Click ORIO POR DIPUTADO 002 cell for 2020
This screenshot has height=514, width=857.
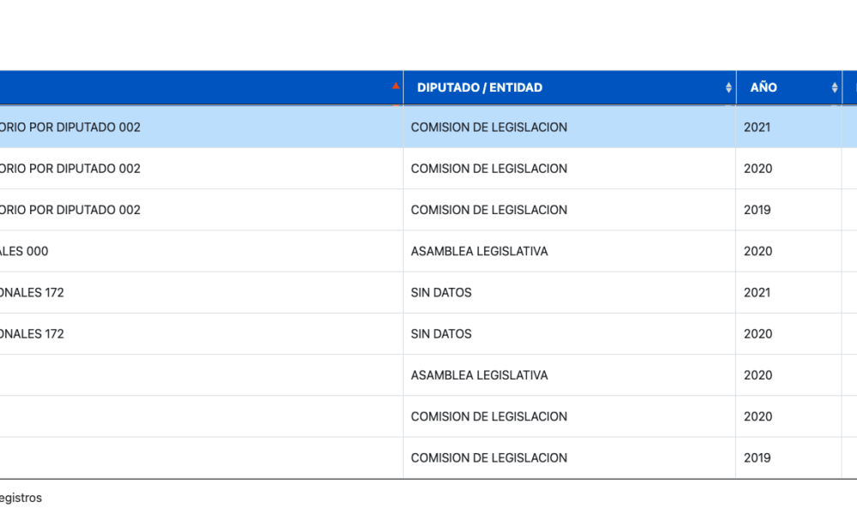(x=201, y=168)
